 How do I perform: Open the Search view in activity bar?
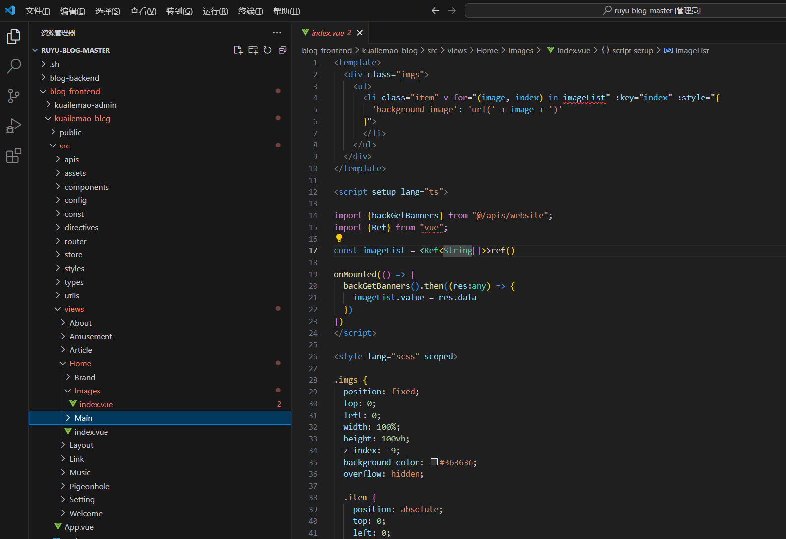pyautogui.click(x=14, y=66)
